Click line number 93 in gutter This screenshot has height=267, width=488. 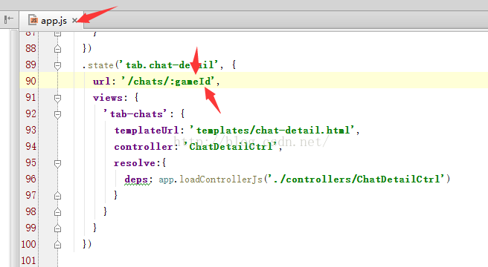coord(30,130)
